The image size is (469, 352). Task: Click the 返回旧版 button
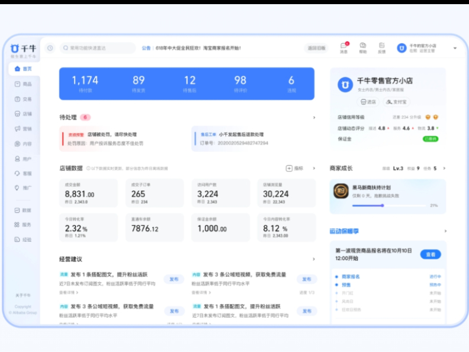pyautogui.click(x=316, y=48)
